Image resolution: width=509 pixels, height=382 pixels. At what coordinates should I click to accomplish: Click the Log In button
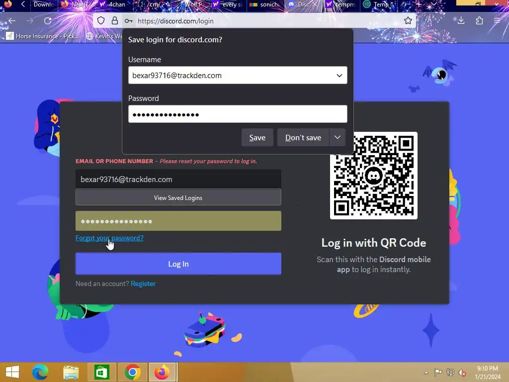coord(178,264)
